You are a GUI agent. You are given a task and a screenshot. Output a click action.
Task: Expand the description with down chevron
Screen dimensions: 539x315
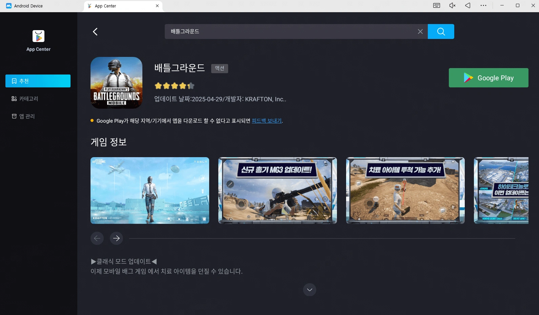click(x=310, y=290)
